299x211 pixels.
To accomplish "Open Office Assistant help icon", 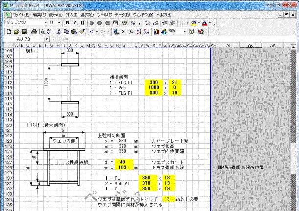I will (191, 32).
